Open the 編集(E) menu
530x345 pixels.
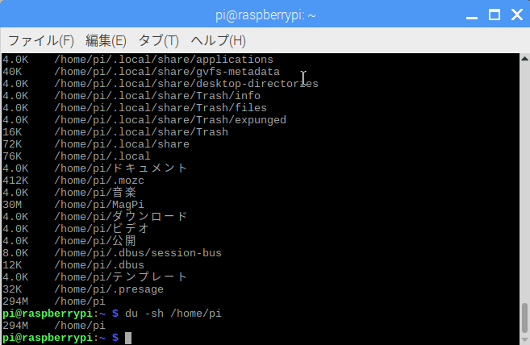[106, 40]
